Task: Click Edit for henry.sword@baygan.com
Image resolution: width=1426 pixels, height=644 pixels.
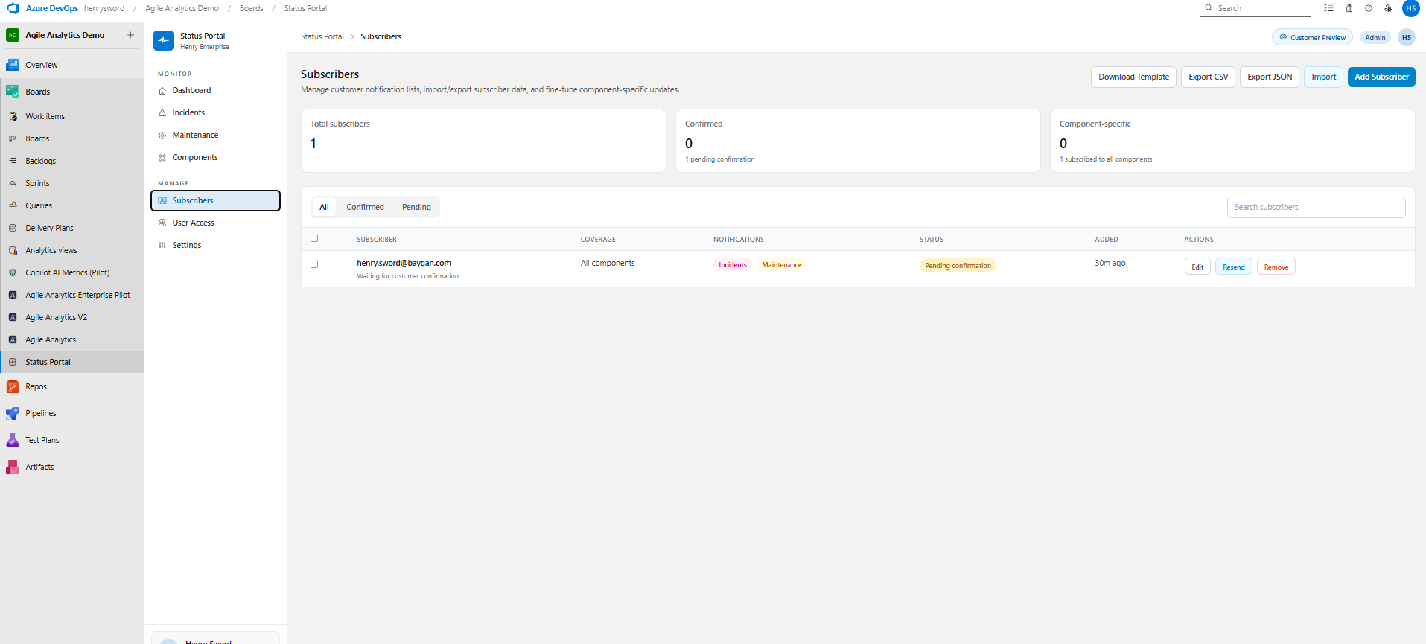Action: 1197,267
